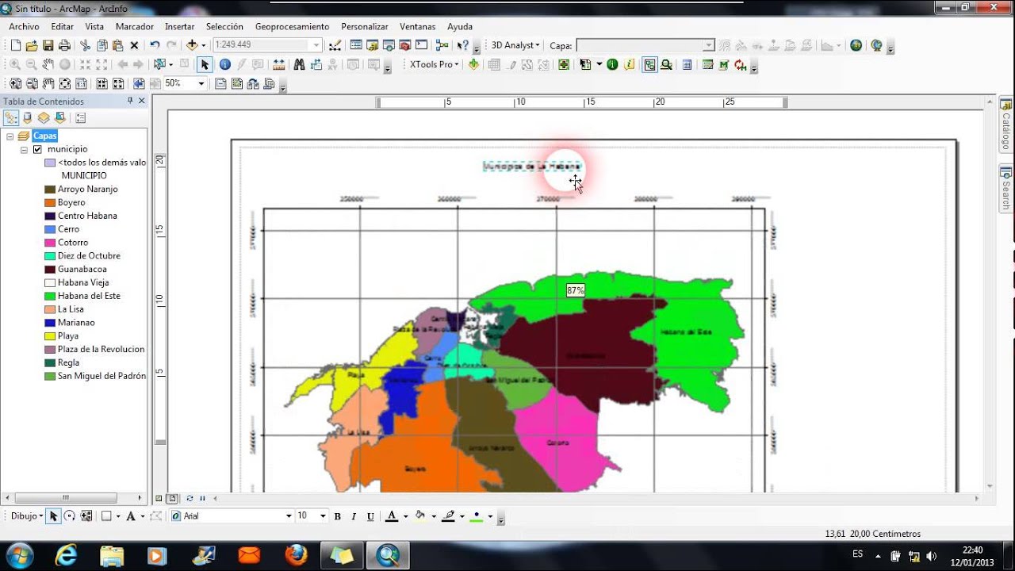Select the Rotate tool on Draw toolbar
Screen dimensions: 1015x571
(x=70, y=515)
